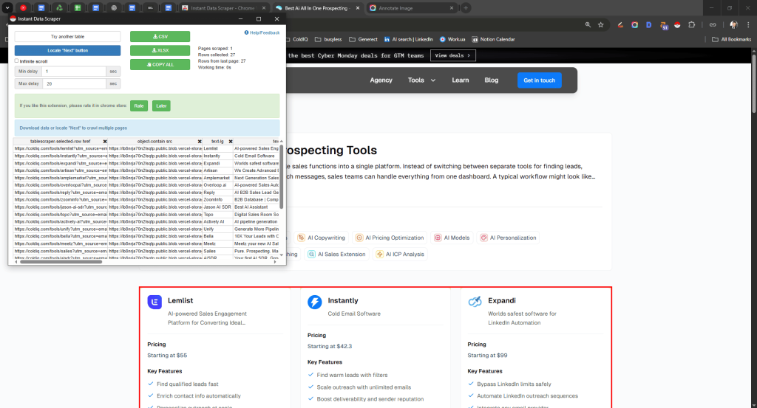Toggle the Infinite scroll checkbox
Screen dimensions: 757x408
(16, 61)
